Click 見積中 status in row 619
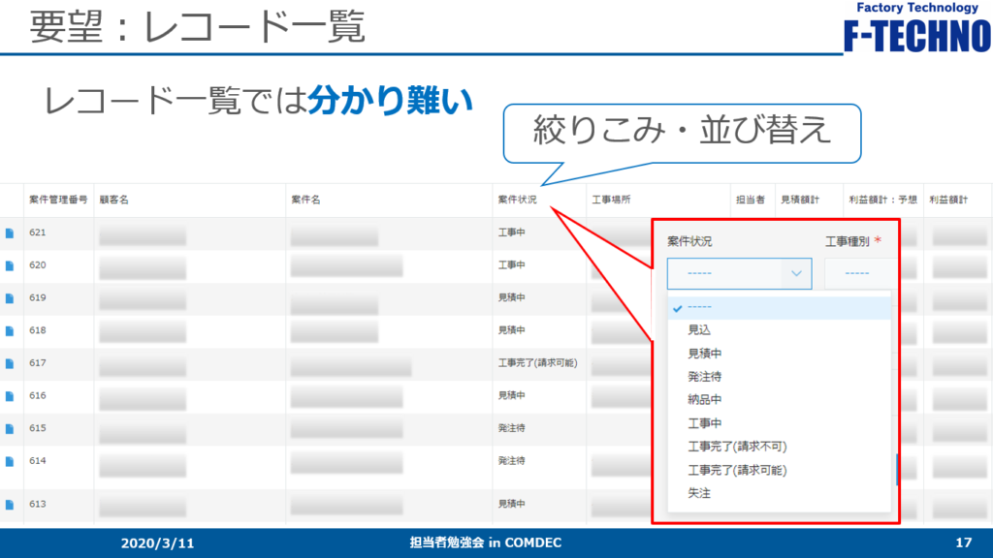This screenshot has height=558, width=993. pyautogui.click(x=512, y=297)
